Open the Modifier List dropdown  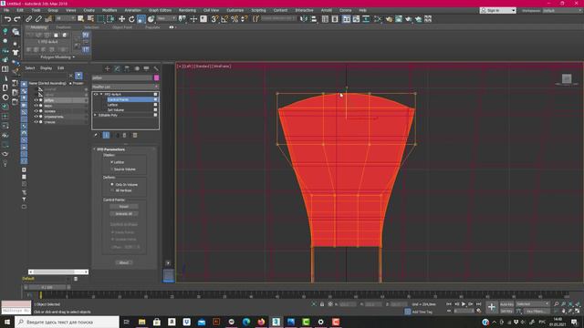pyautogui.click(x=126, y=87)
